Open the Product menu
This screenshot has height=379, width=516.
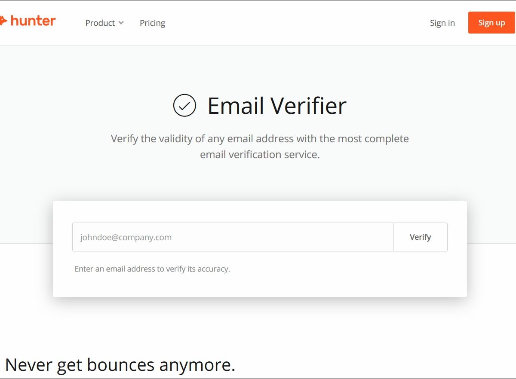(x=100, y=23)
